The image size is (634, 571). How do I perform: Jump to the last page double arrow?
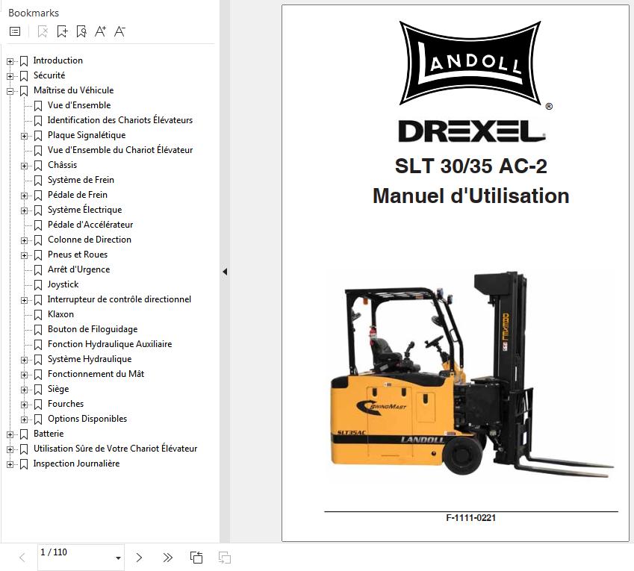[x=167, y=558]
